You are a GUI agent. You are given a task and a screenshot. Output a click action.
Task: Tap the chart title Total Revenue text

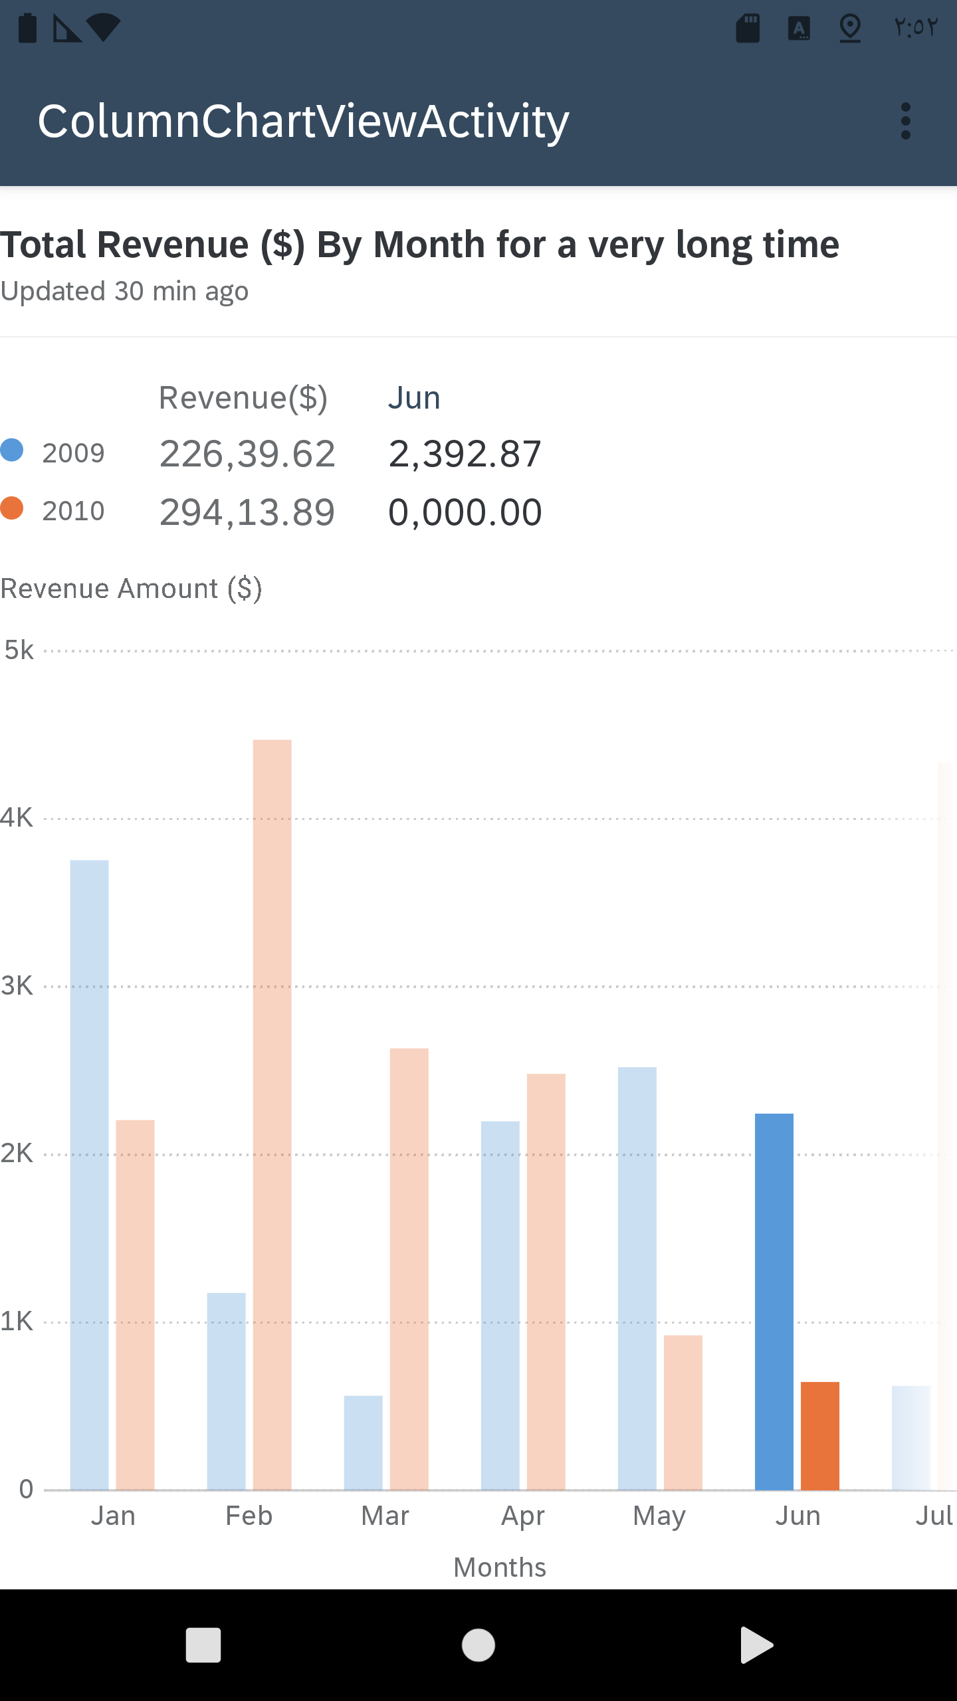(x=419, y=244)
